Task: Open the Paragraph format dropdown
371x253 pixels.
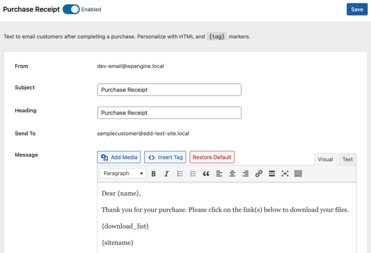Action: [123, 173]
